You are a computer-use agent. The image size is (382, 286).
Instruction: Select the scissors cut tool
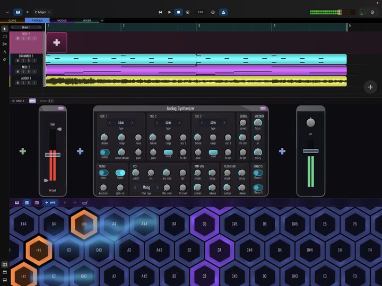(5, 44)
